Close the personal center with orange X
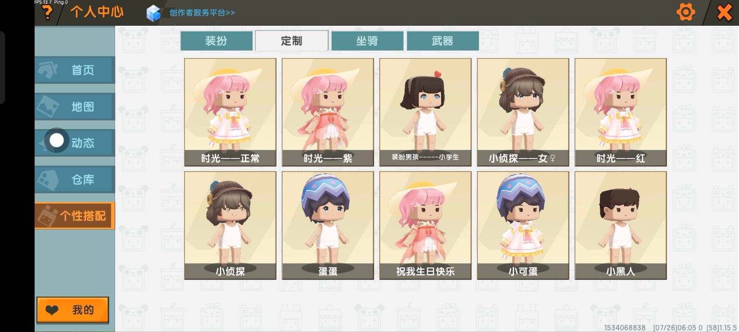Viewport: 739px width, 332px height. pyautogui.click(x=724, y=12)
